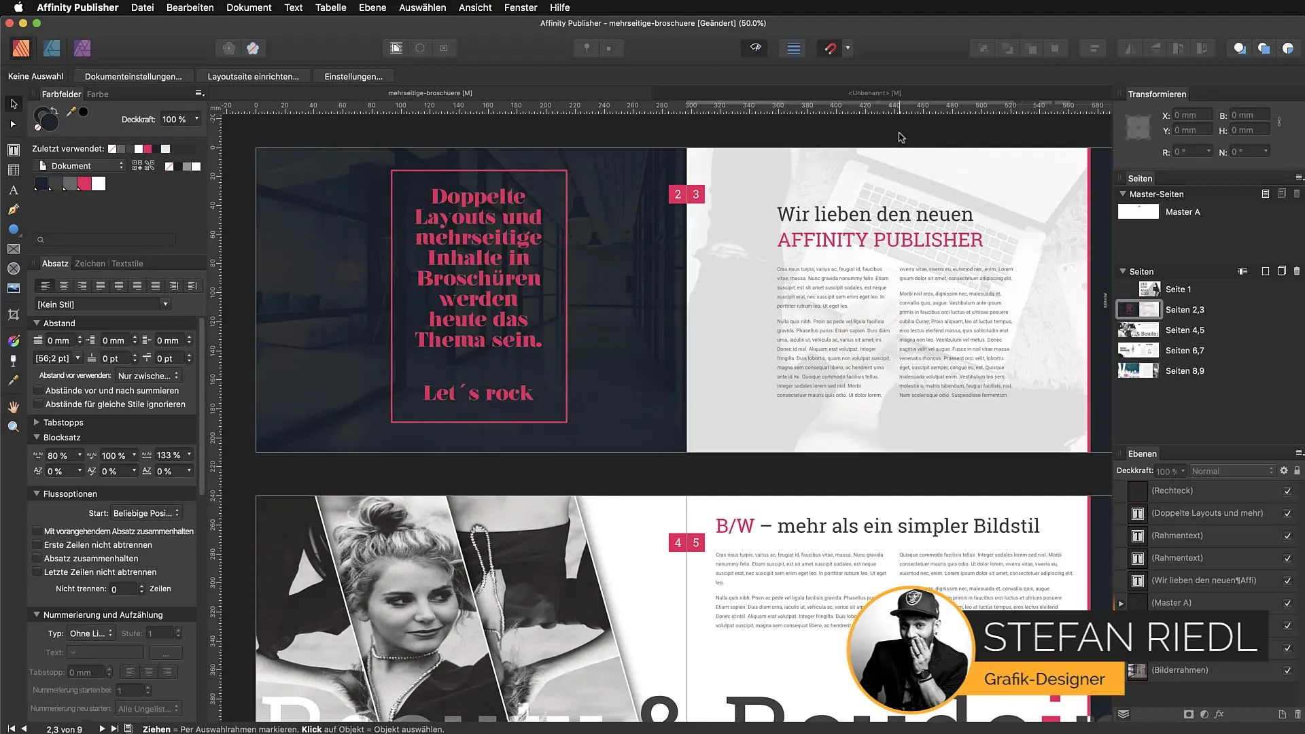The width and height of the screenshot is (1305, 734).
Task: Toggle visibility of Wir lieben den neuen layer
Action: pyautogui.click(x=1287, y=580)
